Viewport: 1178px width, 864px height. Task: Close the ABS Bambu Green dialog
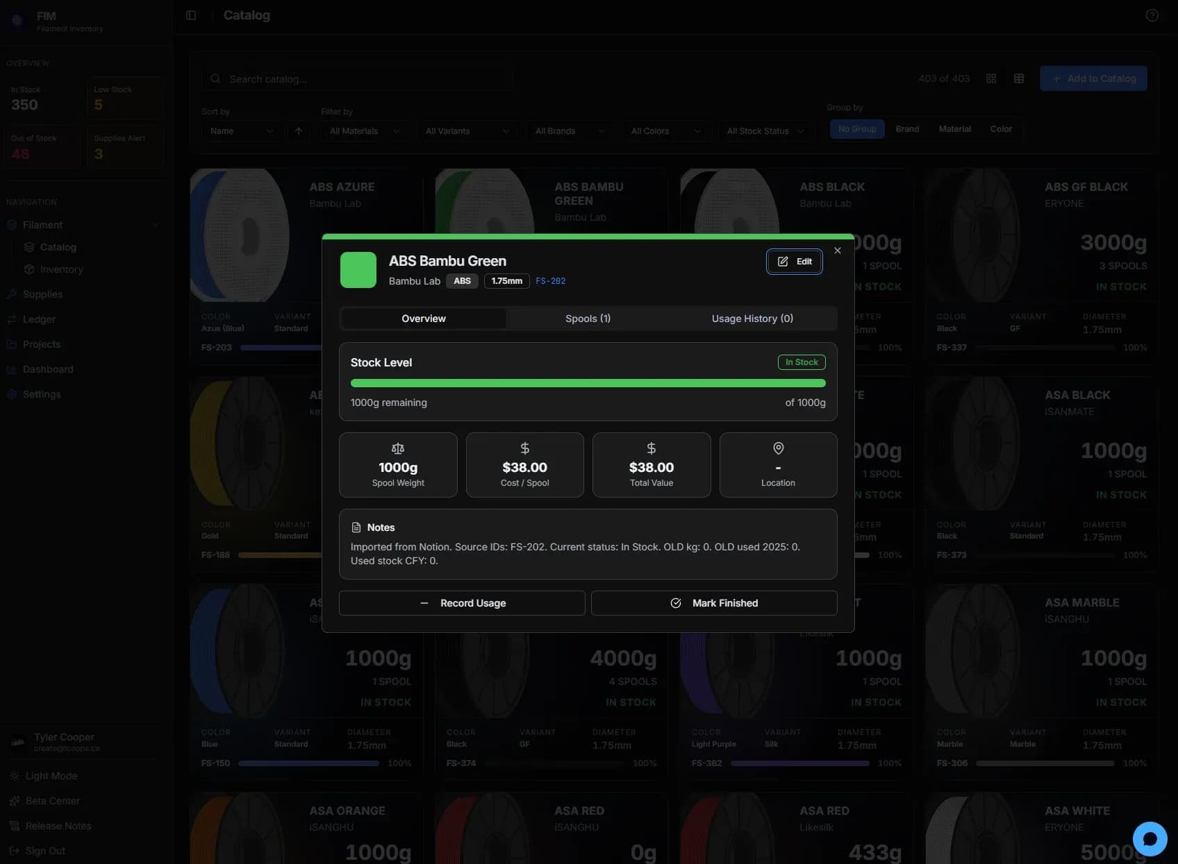click(838, 251)
